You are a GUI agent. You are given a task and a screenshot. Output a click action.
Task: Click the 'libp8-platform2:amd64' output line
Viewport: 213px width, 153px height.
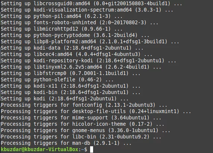point(90,41)
